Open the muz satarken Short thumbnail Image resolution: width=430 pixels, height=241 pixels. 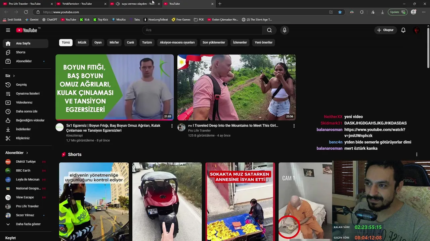240,202
